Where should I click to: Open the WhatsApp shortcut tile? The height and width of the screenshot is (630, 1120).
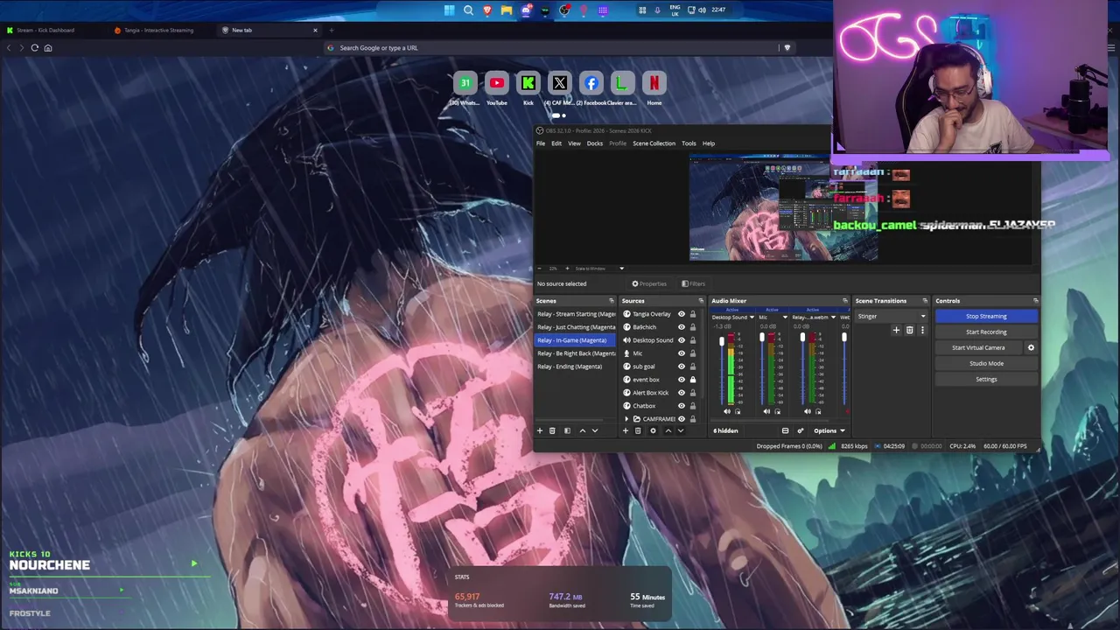pyautogui.click(x=465, y=84)
